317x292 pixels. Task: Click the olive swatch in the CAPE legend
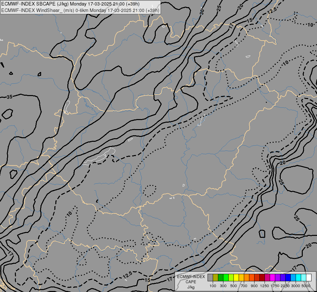tap(216, 277)
